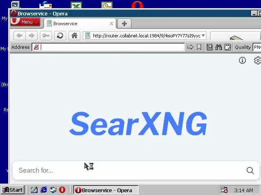The image size is (261, 195).
Task: Click the Browservice bookmark ribbon icon
Action: pyautogui.click(x=199, y=47)
